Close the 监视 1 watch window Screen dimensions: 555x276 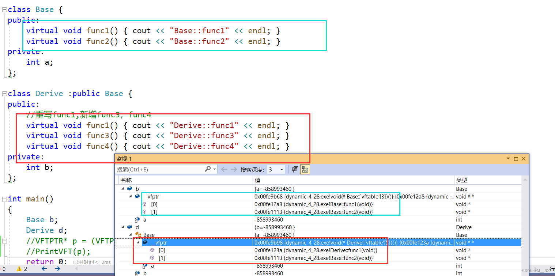tap(524, 159)
